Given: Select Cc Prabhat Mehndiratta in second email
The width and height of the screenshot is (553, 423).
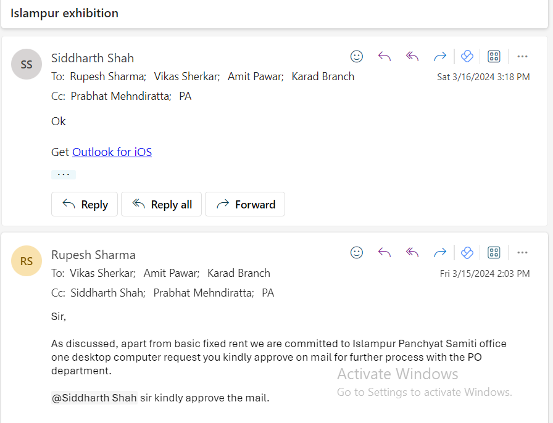Looking at the screenshot, I should click(x=204, y=293).
